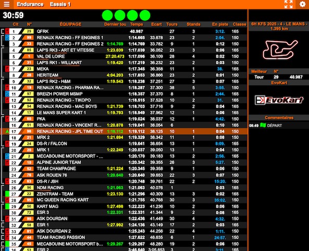The image size is (309, 251).
Task: Select team row HERITEAM
Action: (x=124, y=75)
